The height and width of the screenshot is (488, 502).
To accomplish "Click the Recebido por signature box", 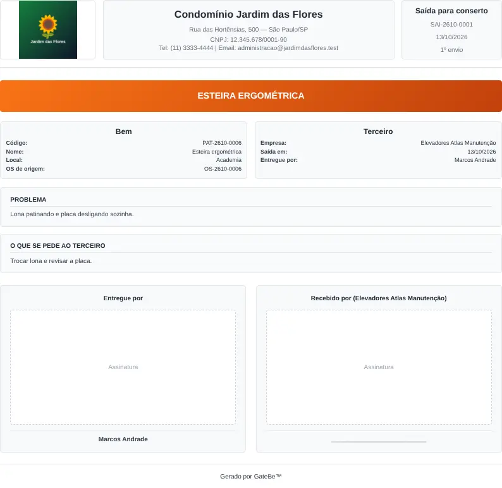I will [x=379, y=367].
